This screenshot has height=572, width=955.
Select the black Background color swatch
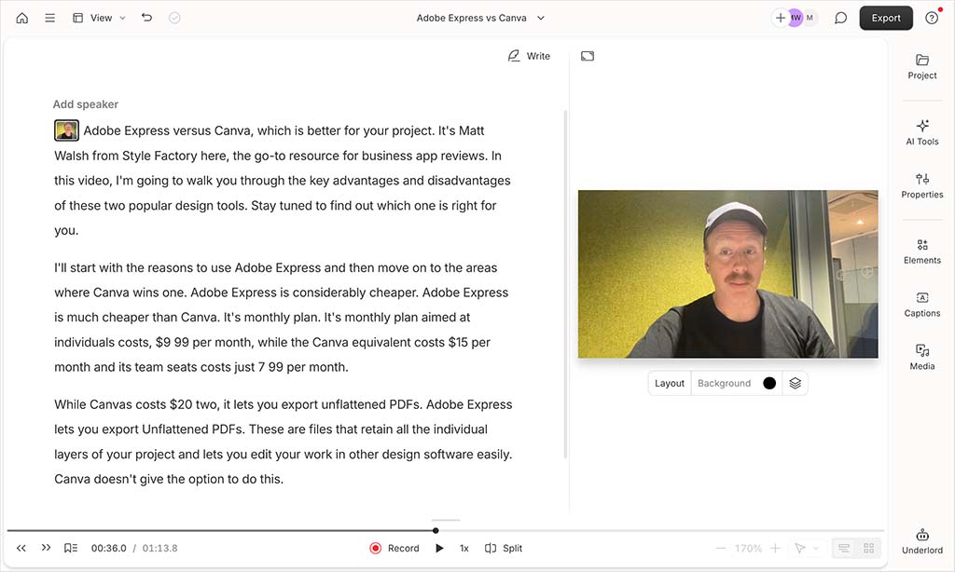click(769, 383)
